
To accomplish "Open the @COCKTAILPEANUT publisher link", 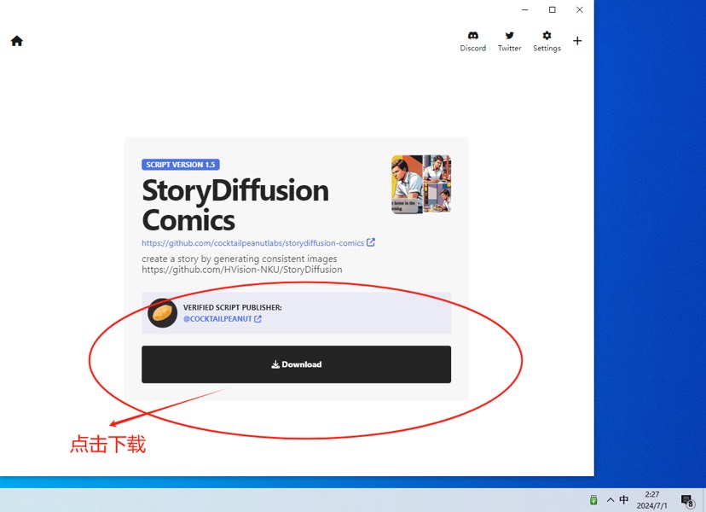I will pyautogui.click(x=217, y=319).
